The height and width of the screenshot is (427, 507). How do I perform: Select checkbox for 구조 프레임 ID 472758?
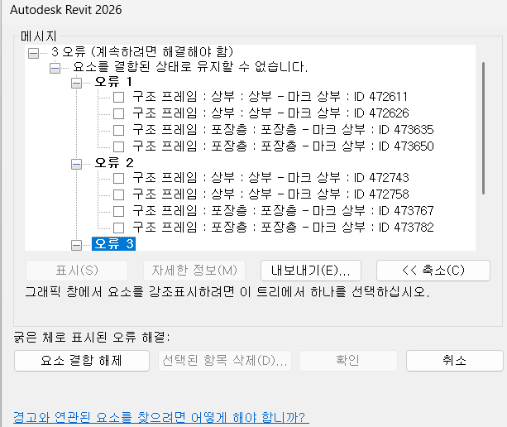point(119,194)
